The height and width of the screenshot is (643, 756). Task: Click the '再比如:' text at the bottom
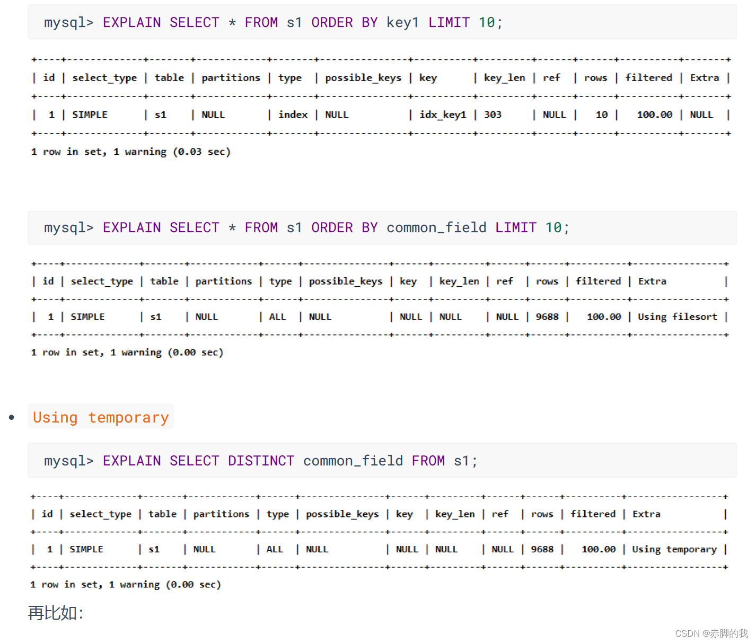click(56, 613)
